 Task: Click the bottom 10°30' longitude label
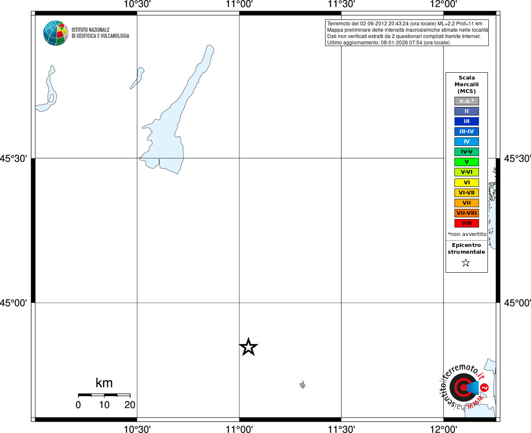[x=137, y=429]
